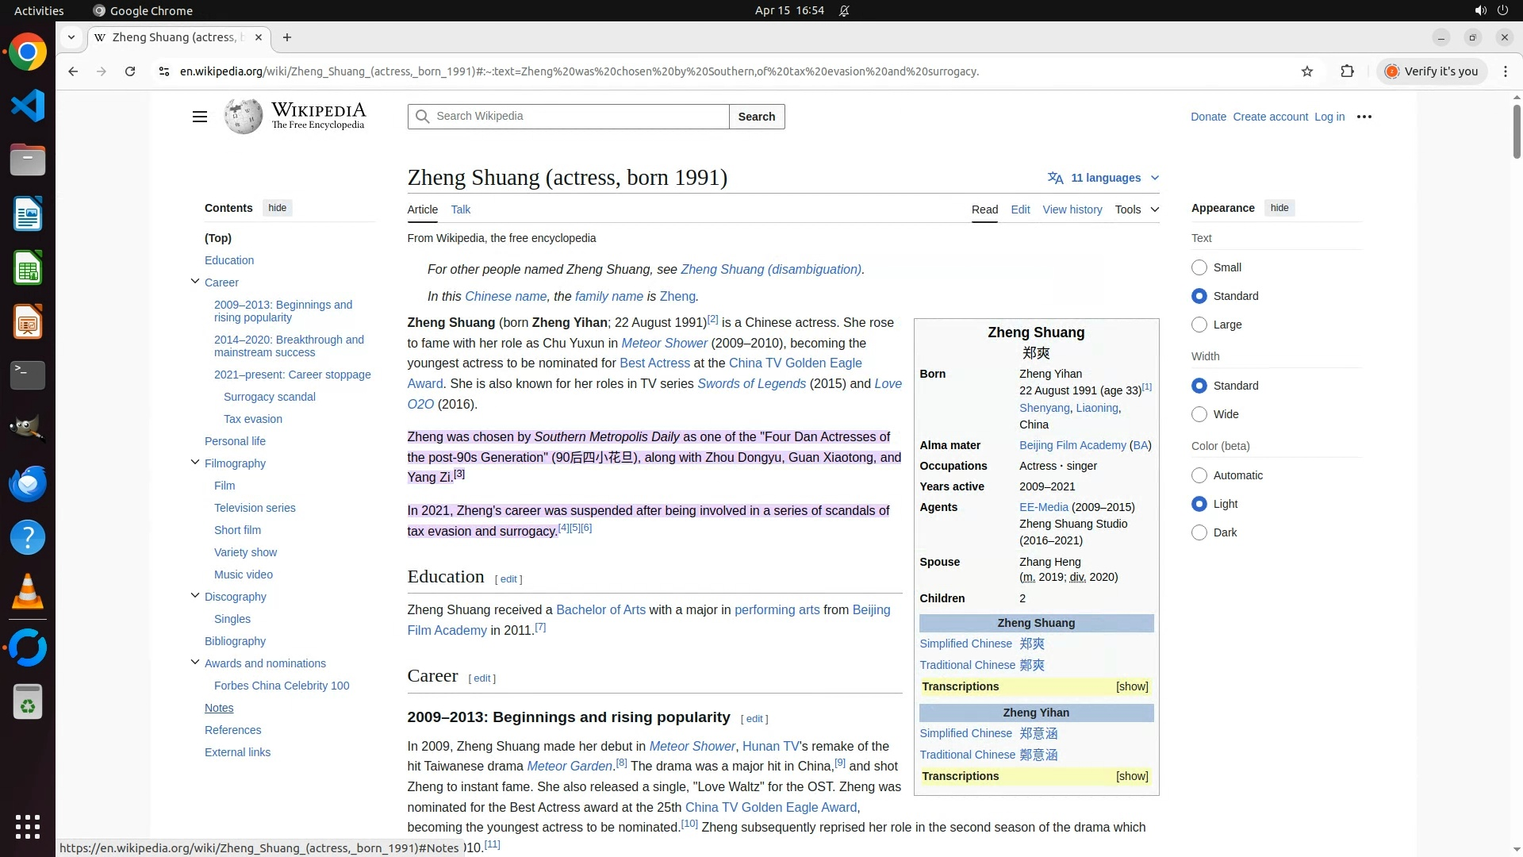Expand the Tools dropdown menu
Viewport: 1523px width, 857px height.
(x=1136, y=209)
